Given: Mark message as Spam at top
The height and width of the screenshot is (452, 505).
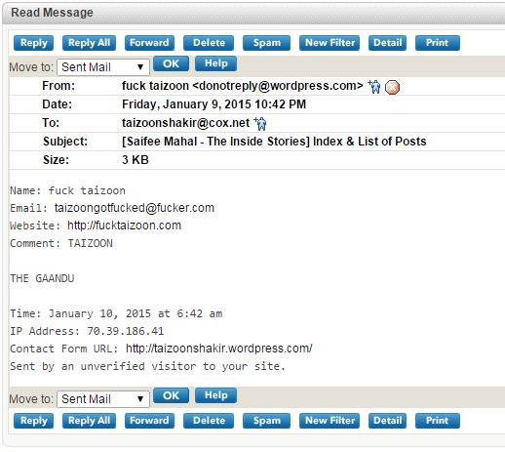Looking at the screenshot, I should pos(266,43).
